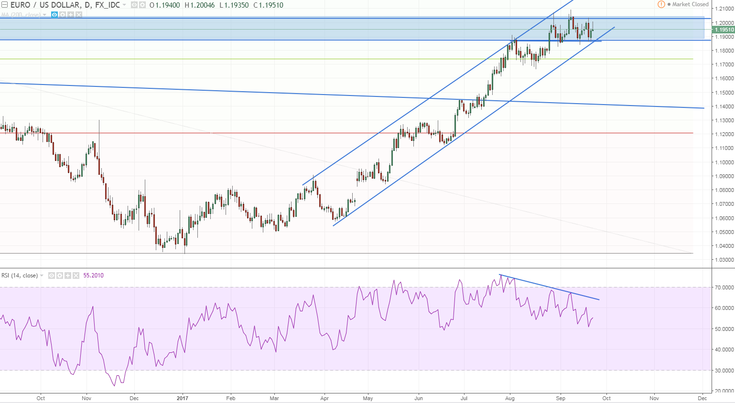Viewport: 735px width, 403px height.
Task: Click the high price H1.20046 value
Action: (x=199, y=5)
